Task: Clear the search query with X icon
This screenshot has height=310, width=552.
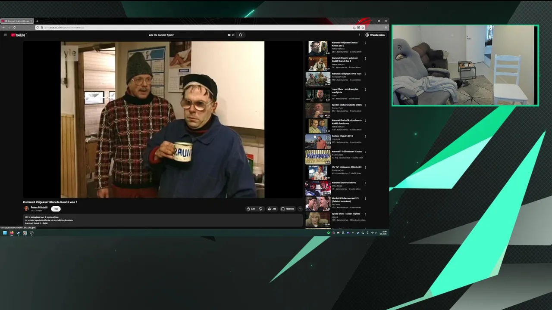Action: (233, 35)
